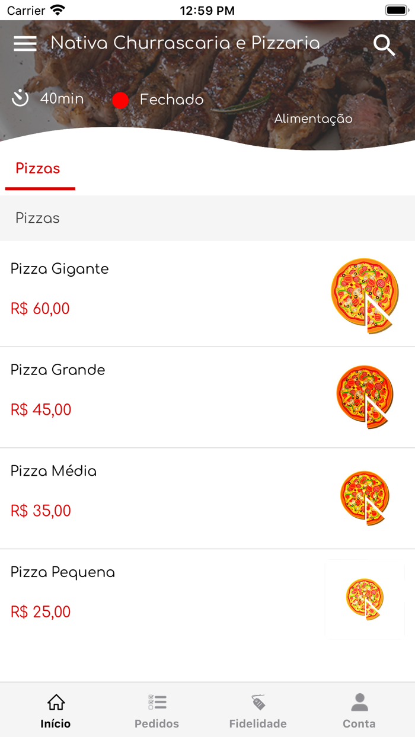Click the Pizza Pequena photo thumbnail
The width and height of the screenshot is (415, 737).
tap(365, 597)
